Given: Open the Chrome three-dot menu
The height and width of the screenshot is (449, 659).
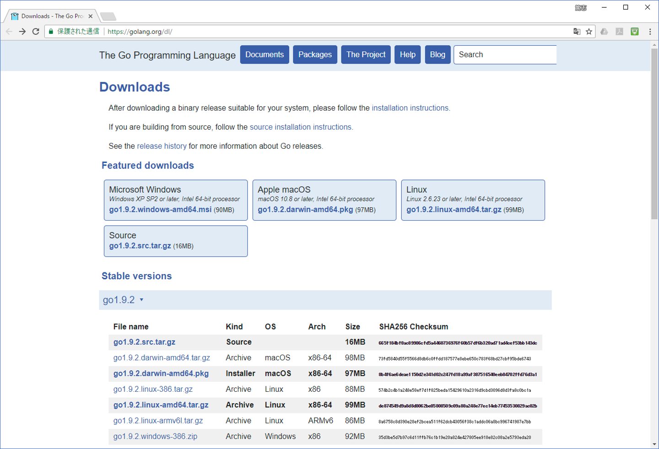Looking at the screenshot, I should tap(650, 32).
